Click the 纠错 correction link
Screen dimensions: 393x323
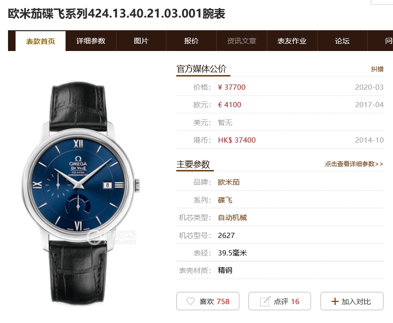click(x=377, y=69)
